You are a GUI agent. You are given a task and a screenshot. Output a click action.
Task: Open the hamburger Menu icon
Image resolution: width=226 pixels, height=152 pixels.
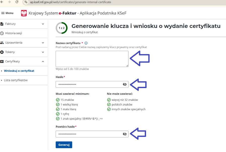tap(3, 13)
